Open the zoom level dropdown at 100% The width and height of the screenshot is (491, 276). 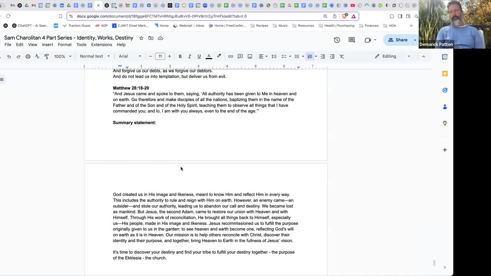(63, 56)
